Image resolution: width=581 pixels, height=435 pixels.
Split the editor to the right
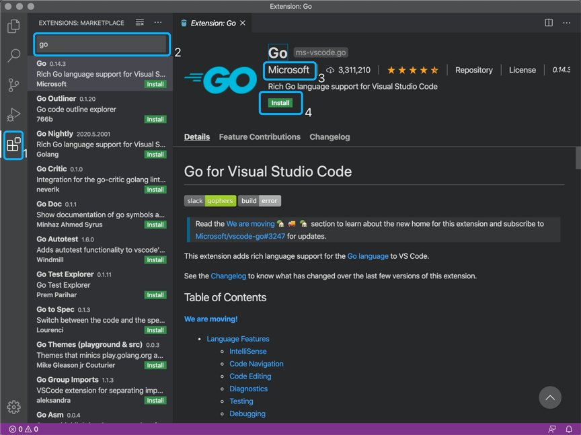[x=549, y=23]
